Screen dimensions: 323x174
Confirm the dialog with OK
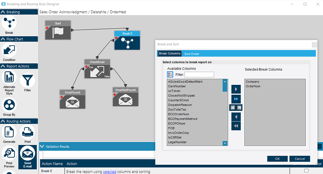tap(277, 159)
